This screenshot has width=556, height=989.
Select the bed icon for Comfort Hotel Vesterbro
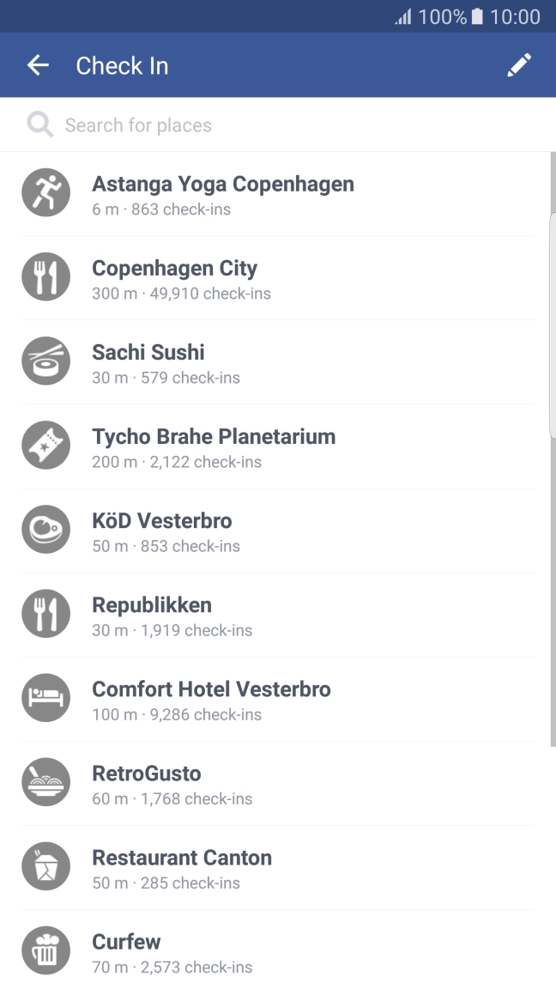point(45,698)
